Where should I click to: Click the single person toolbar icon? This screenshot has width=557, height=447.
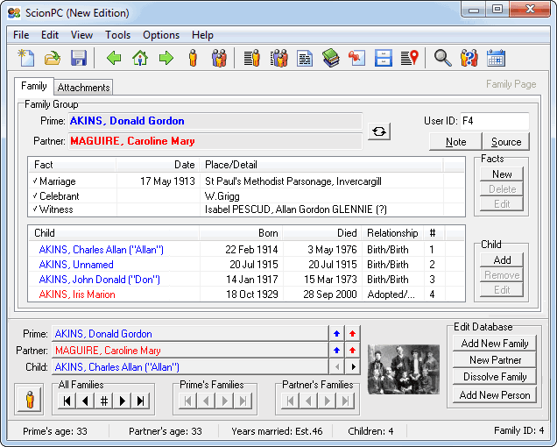[193, 58]
